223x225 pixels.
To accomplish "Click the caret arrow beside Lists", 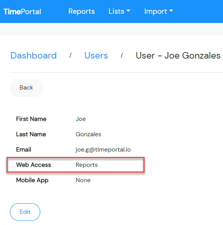I will [129, 10].
